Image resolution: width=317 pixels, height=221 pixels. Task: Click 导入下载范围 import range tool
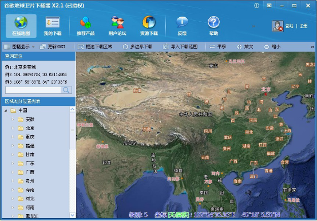click(180, 47)
